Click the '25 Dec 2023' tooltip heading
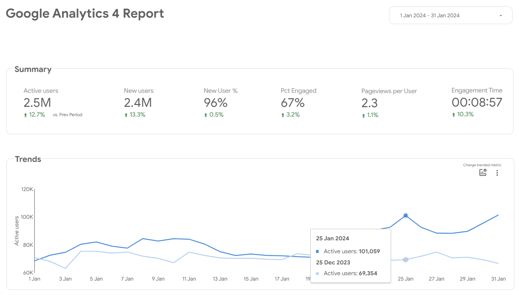The height and width of the screenshot is (295, 519). pos(333,262)
